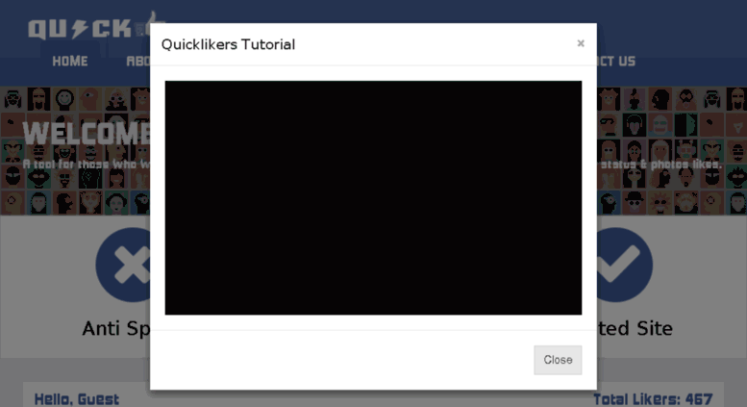Screen dimensions: 747x407
Task: Select the bowler hat avatar in banner
Action: pos(635,202)
